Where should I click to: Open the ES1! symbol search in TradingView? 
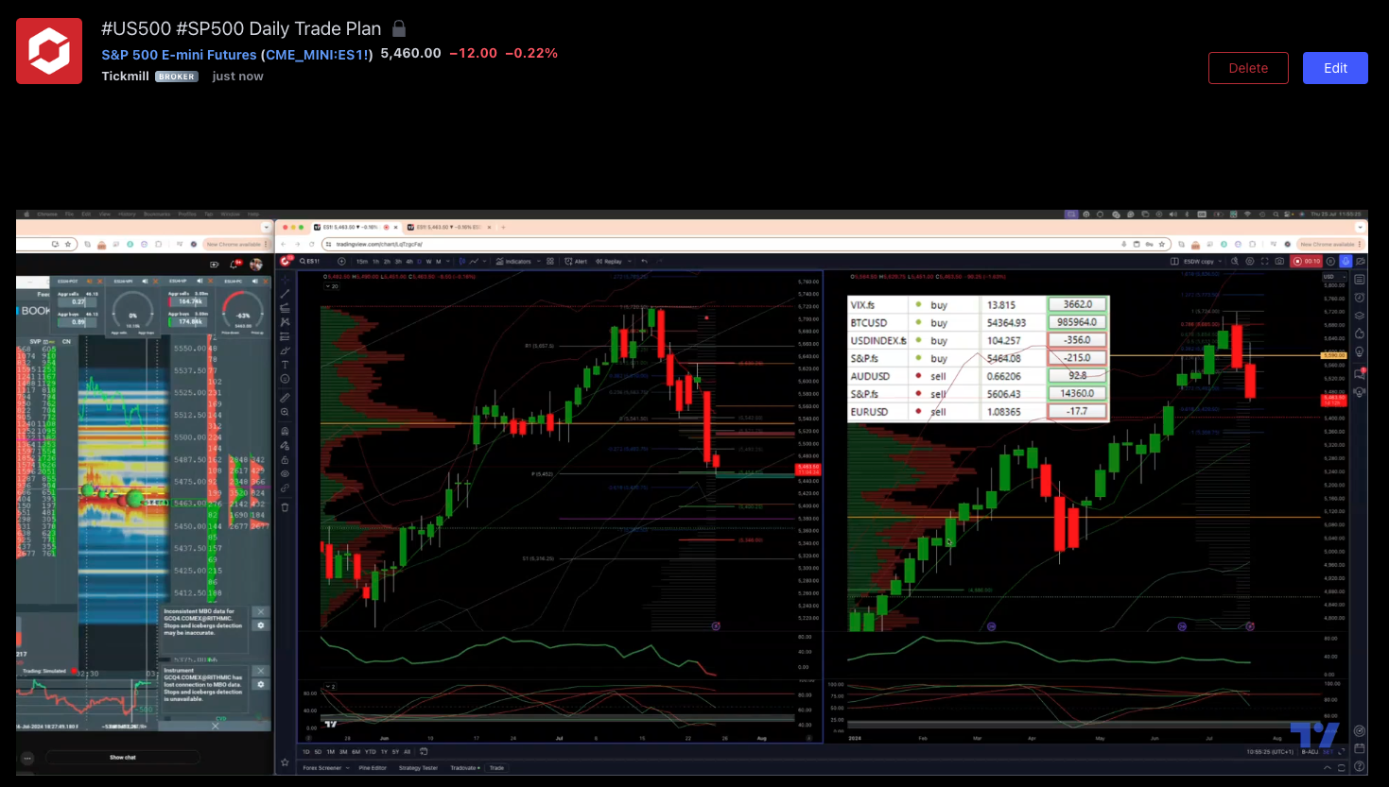pyautogui.click(x=309, y=262)
